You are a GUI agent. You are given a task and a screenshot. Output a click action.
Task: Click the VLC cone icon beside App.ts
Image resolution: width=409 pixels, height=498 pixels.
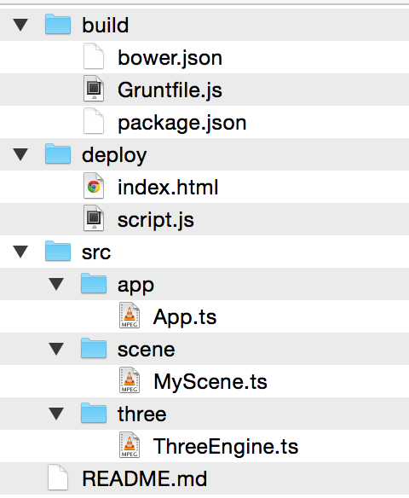pos(130,316)
